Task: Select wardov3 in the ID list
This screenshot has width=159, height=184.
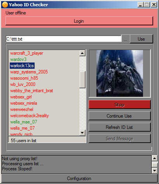Action: click(x=18, y=59)
